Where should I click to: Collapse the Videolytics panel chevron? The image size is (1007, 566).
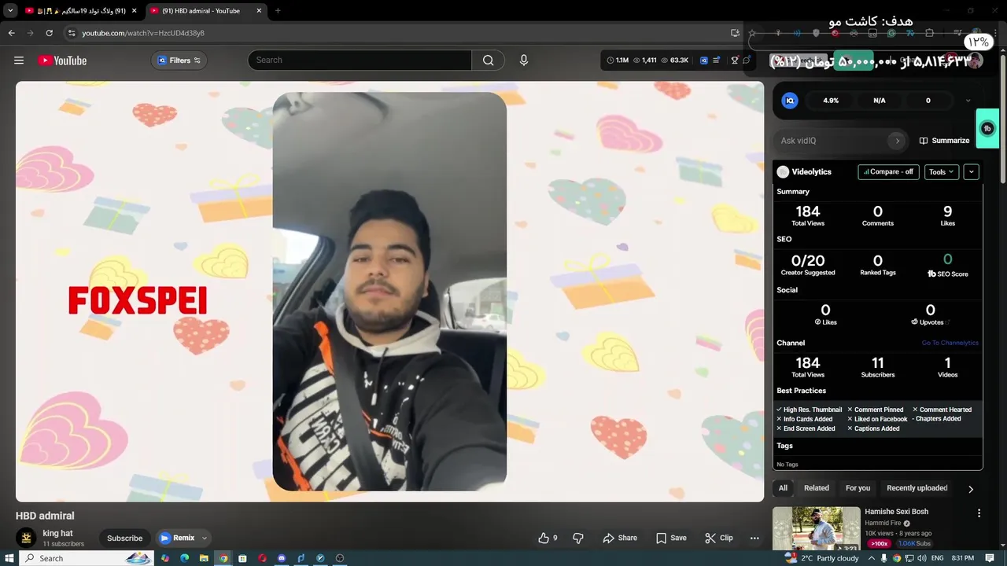pyautogui.click(x=972, y=171)
